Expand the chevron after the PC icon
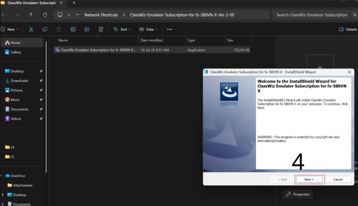The image size is (358, 206). [69, 15]
